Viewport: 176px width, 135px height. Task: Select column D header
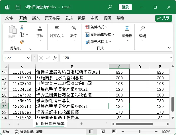click(140, 67)
